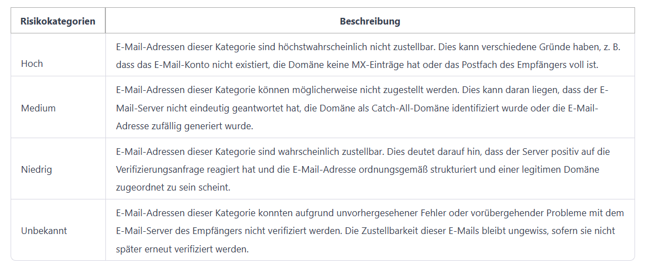This screenshot has width=649, height=273.
Task: Select the Unbekannt risk category cell
Action: pyautogui.click(x=58, y=231)
